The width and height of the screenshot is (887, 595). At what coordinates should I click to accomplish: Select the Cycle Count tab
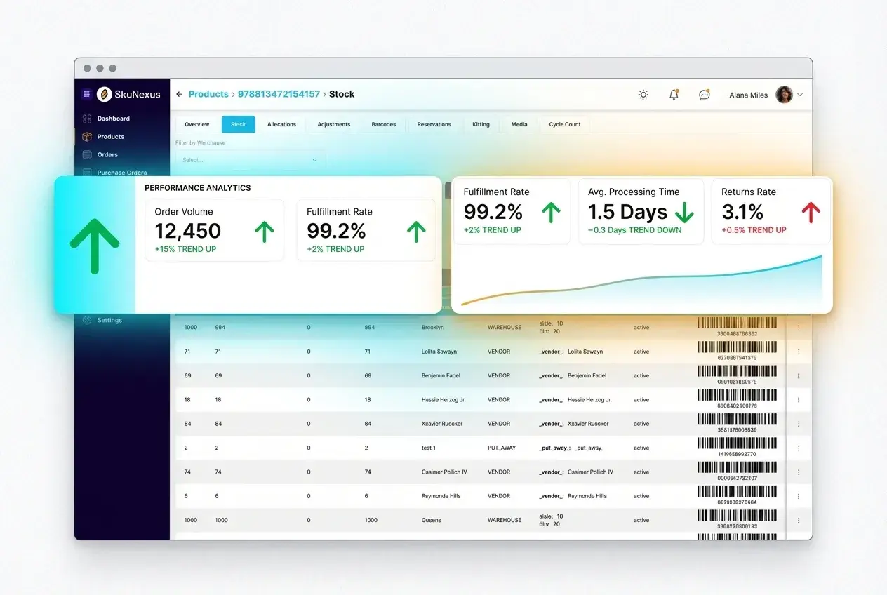coord(563,124)
